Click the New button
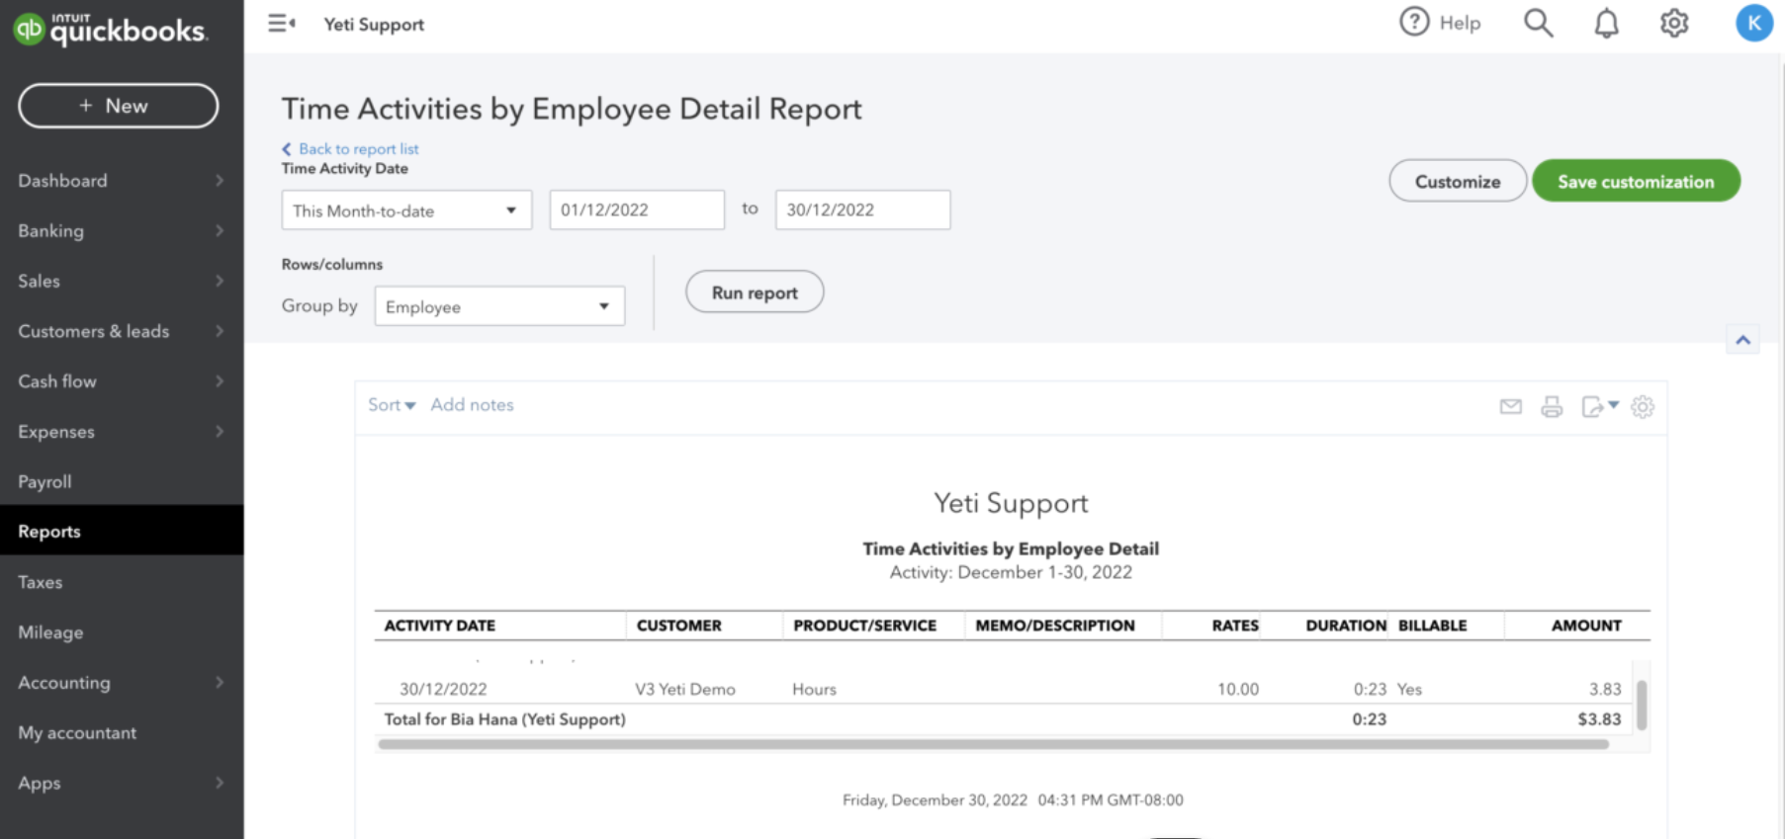This screenshot has height=839, width=1785. coord(119,106)
